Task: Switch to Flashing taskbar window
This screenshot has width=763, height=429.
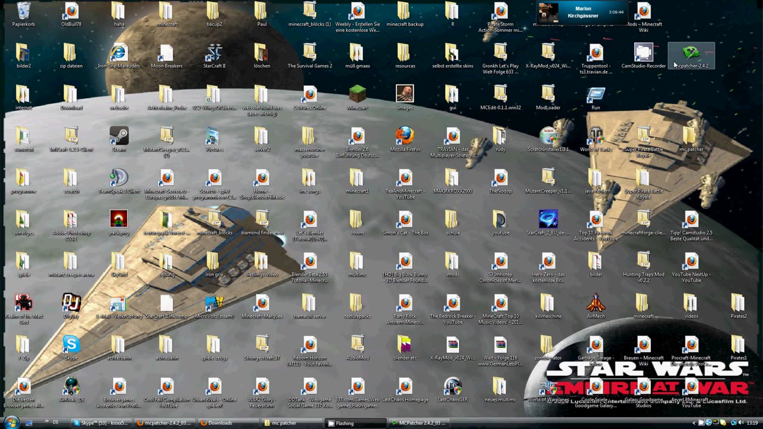Action: pyautogui.click(x=355, y=423)
